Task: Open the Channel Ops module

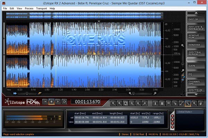Action: coord(196,83)
